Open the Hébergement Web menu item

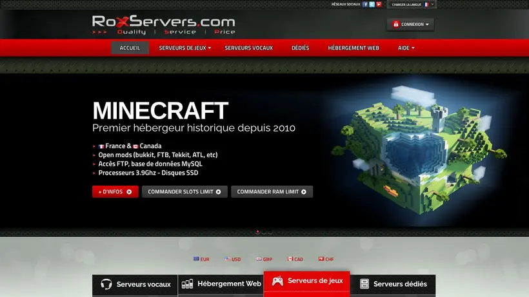click(354, 48)
